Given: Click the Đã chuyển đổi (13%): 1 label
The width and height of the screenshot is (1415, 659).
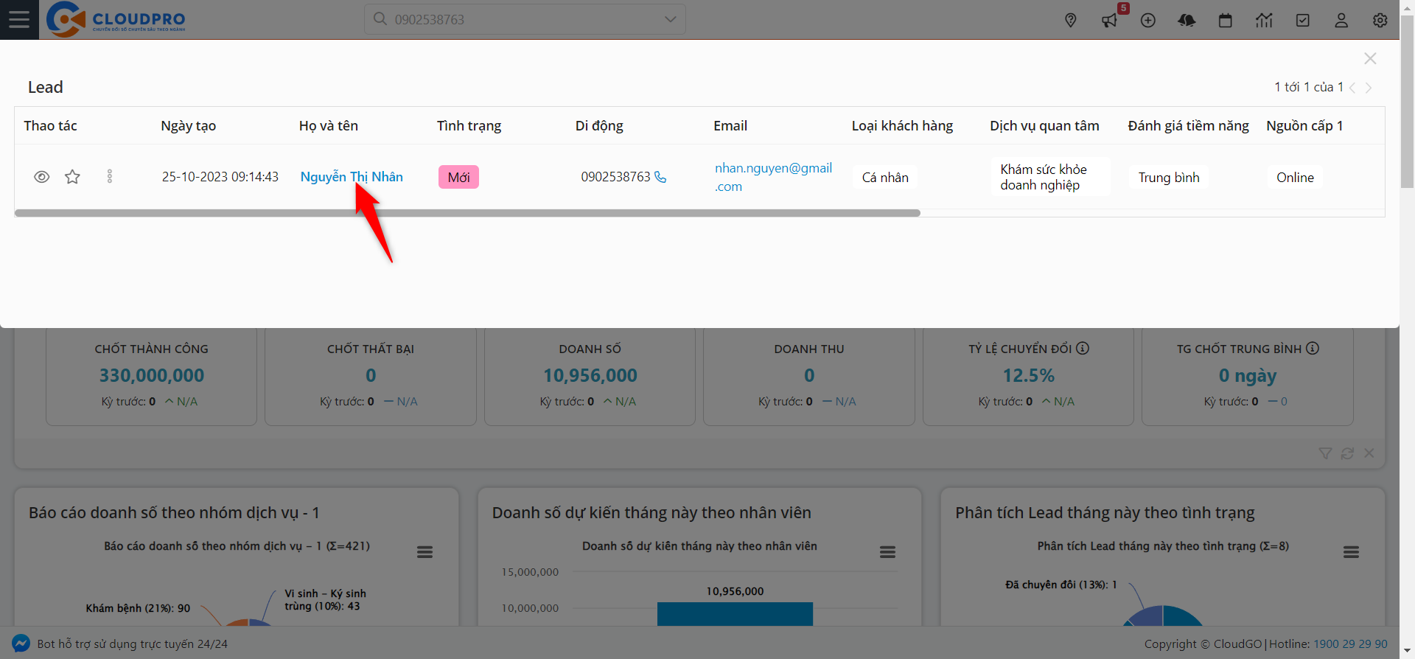Looking at the screenshot, I should click(x=1061, y=585).
